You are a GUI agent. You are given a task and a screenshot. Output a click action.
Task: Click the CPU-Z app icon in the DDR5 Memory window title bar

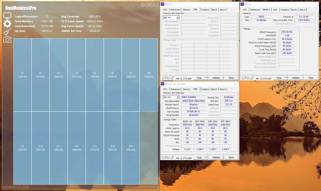(242, 4)
